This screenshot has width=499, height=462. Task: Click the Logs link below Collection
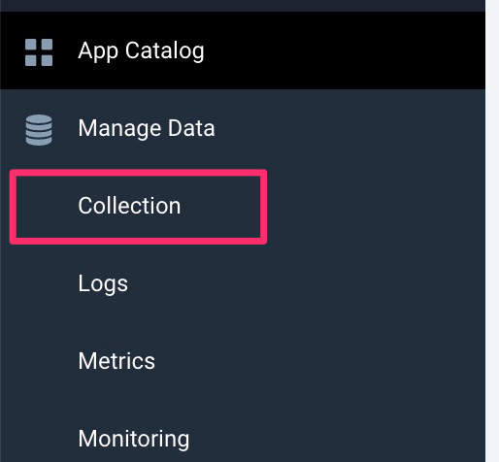103,283
